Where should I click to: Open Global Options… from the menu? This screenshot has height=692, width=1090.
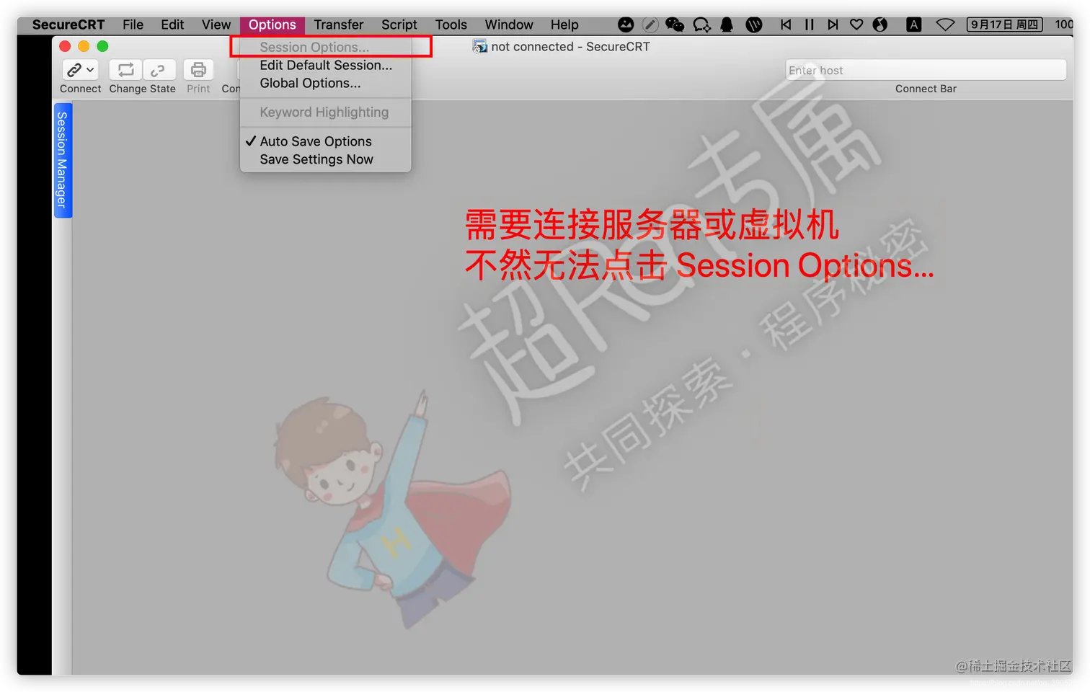[326, 83]
